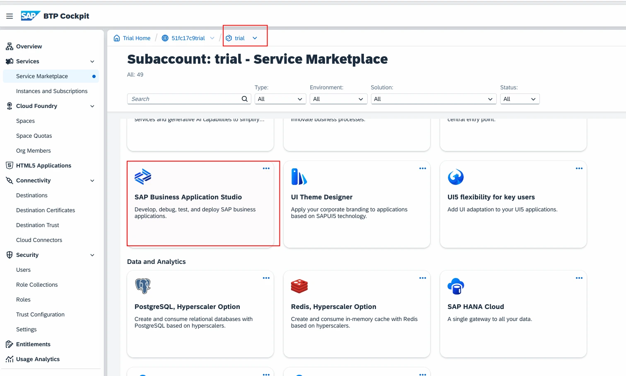Collapse the Security section
The image size is (626, 376).
click(92, 255)
